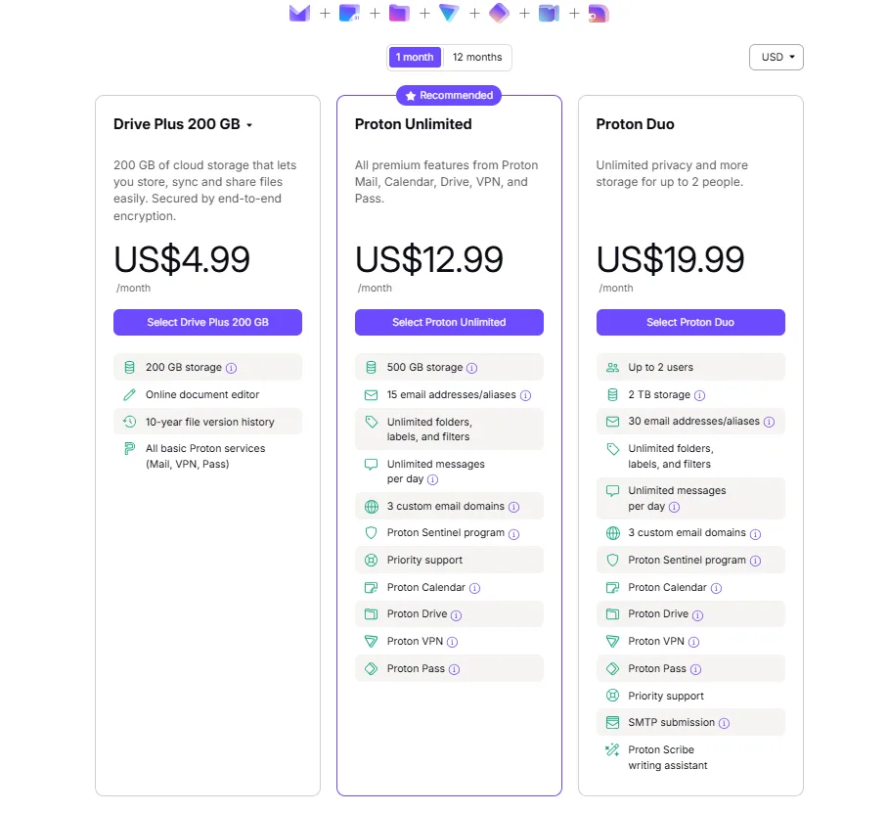Click Select Proton Duo button

tap(690, 322)
